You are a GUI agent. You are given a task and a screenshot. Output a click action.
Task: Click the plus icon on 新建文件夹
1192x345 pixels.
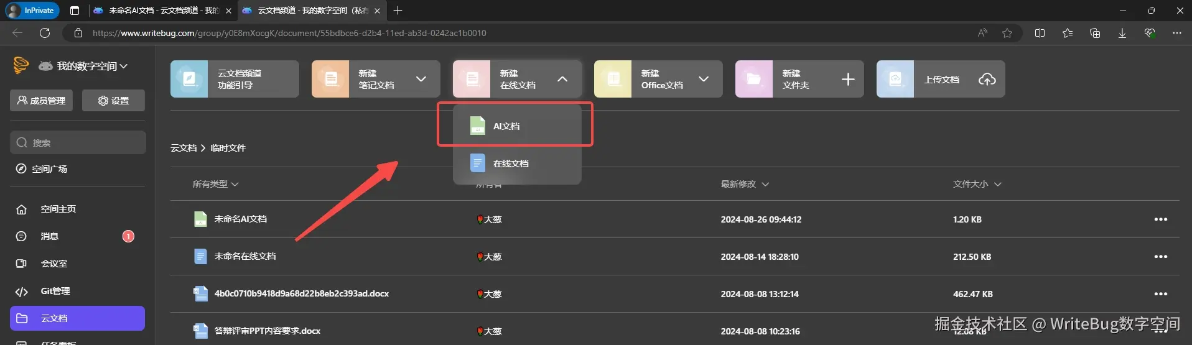click(x=848, y=79)
